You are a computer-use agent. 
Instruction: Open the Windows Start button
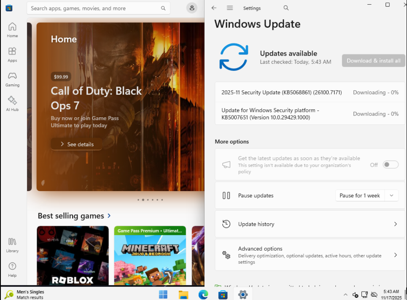(x=163, y=295)
